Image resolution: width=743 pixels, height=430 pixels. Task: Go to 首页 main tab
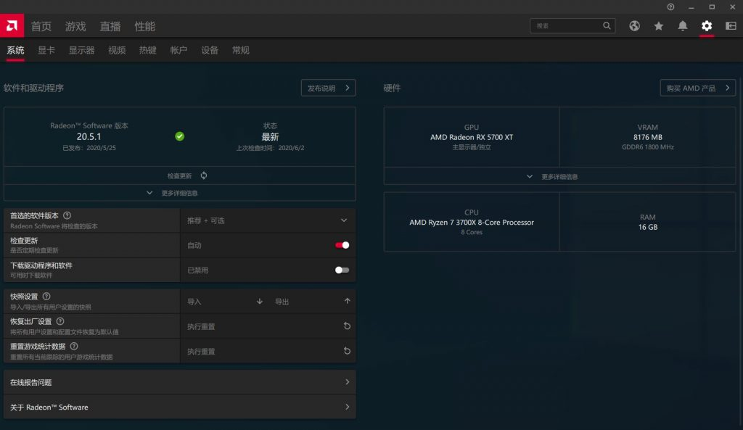tap(41, 27)
